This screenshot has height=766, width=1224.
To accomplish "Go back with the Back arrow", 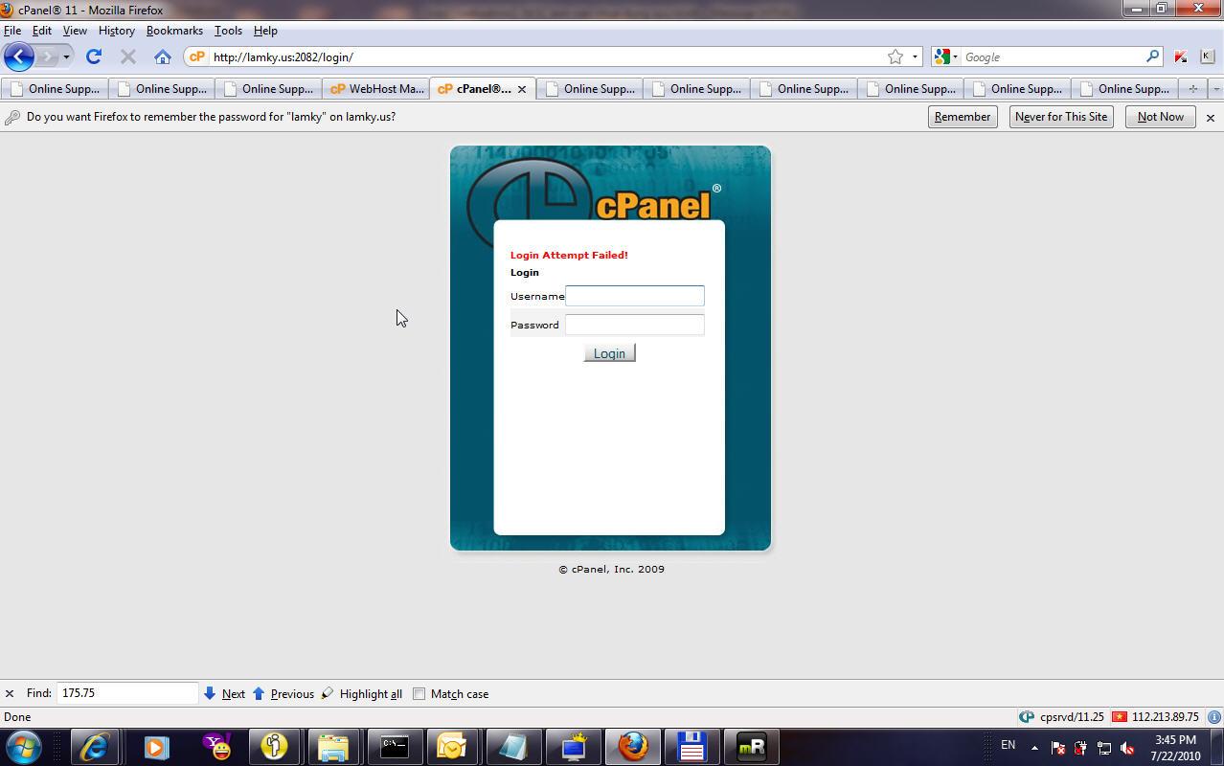I will pos(19,56).
